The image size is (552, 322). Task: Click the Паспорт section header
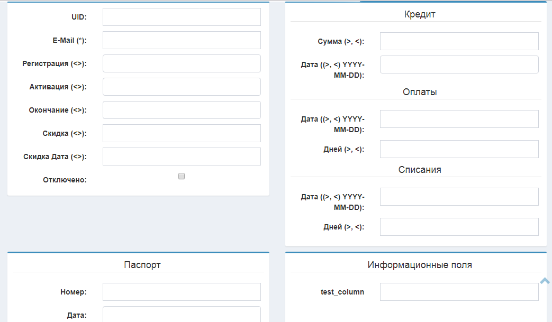coord(142,265)
